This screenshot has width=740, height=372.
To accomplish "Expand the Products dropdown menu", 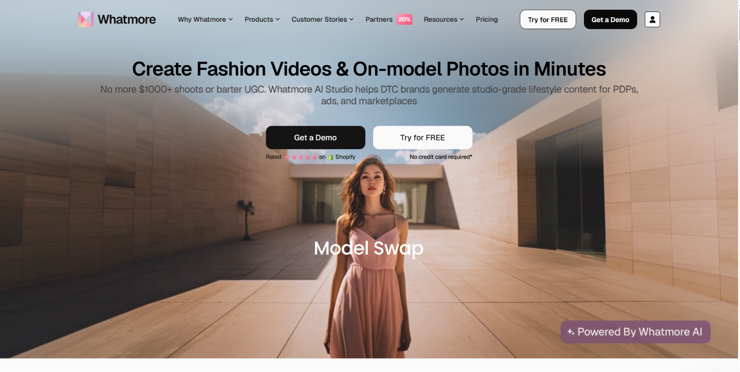I will 262,19.
